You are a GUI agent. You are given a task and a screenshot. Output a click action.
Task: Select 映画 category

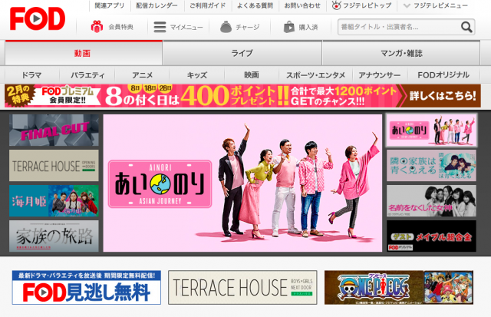252,75
